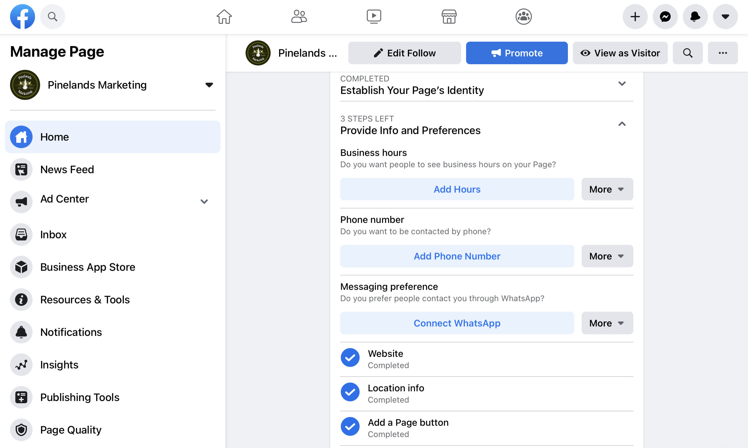Click the Pinelands Marketing logo in sidebar
This screenshot has width=748, height=448.
[25, 85]
